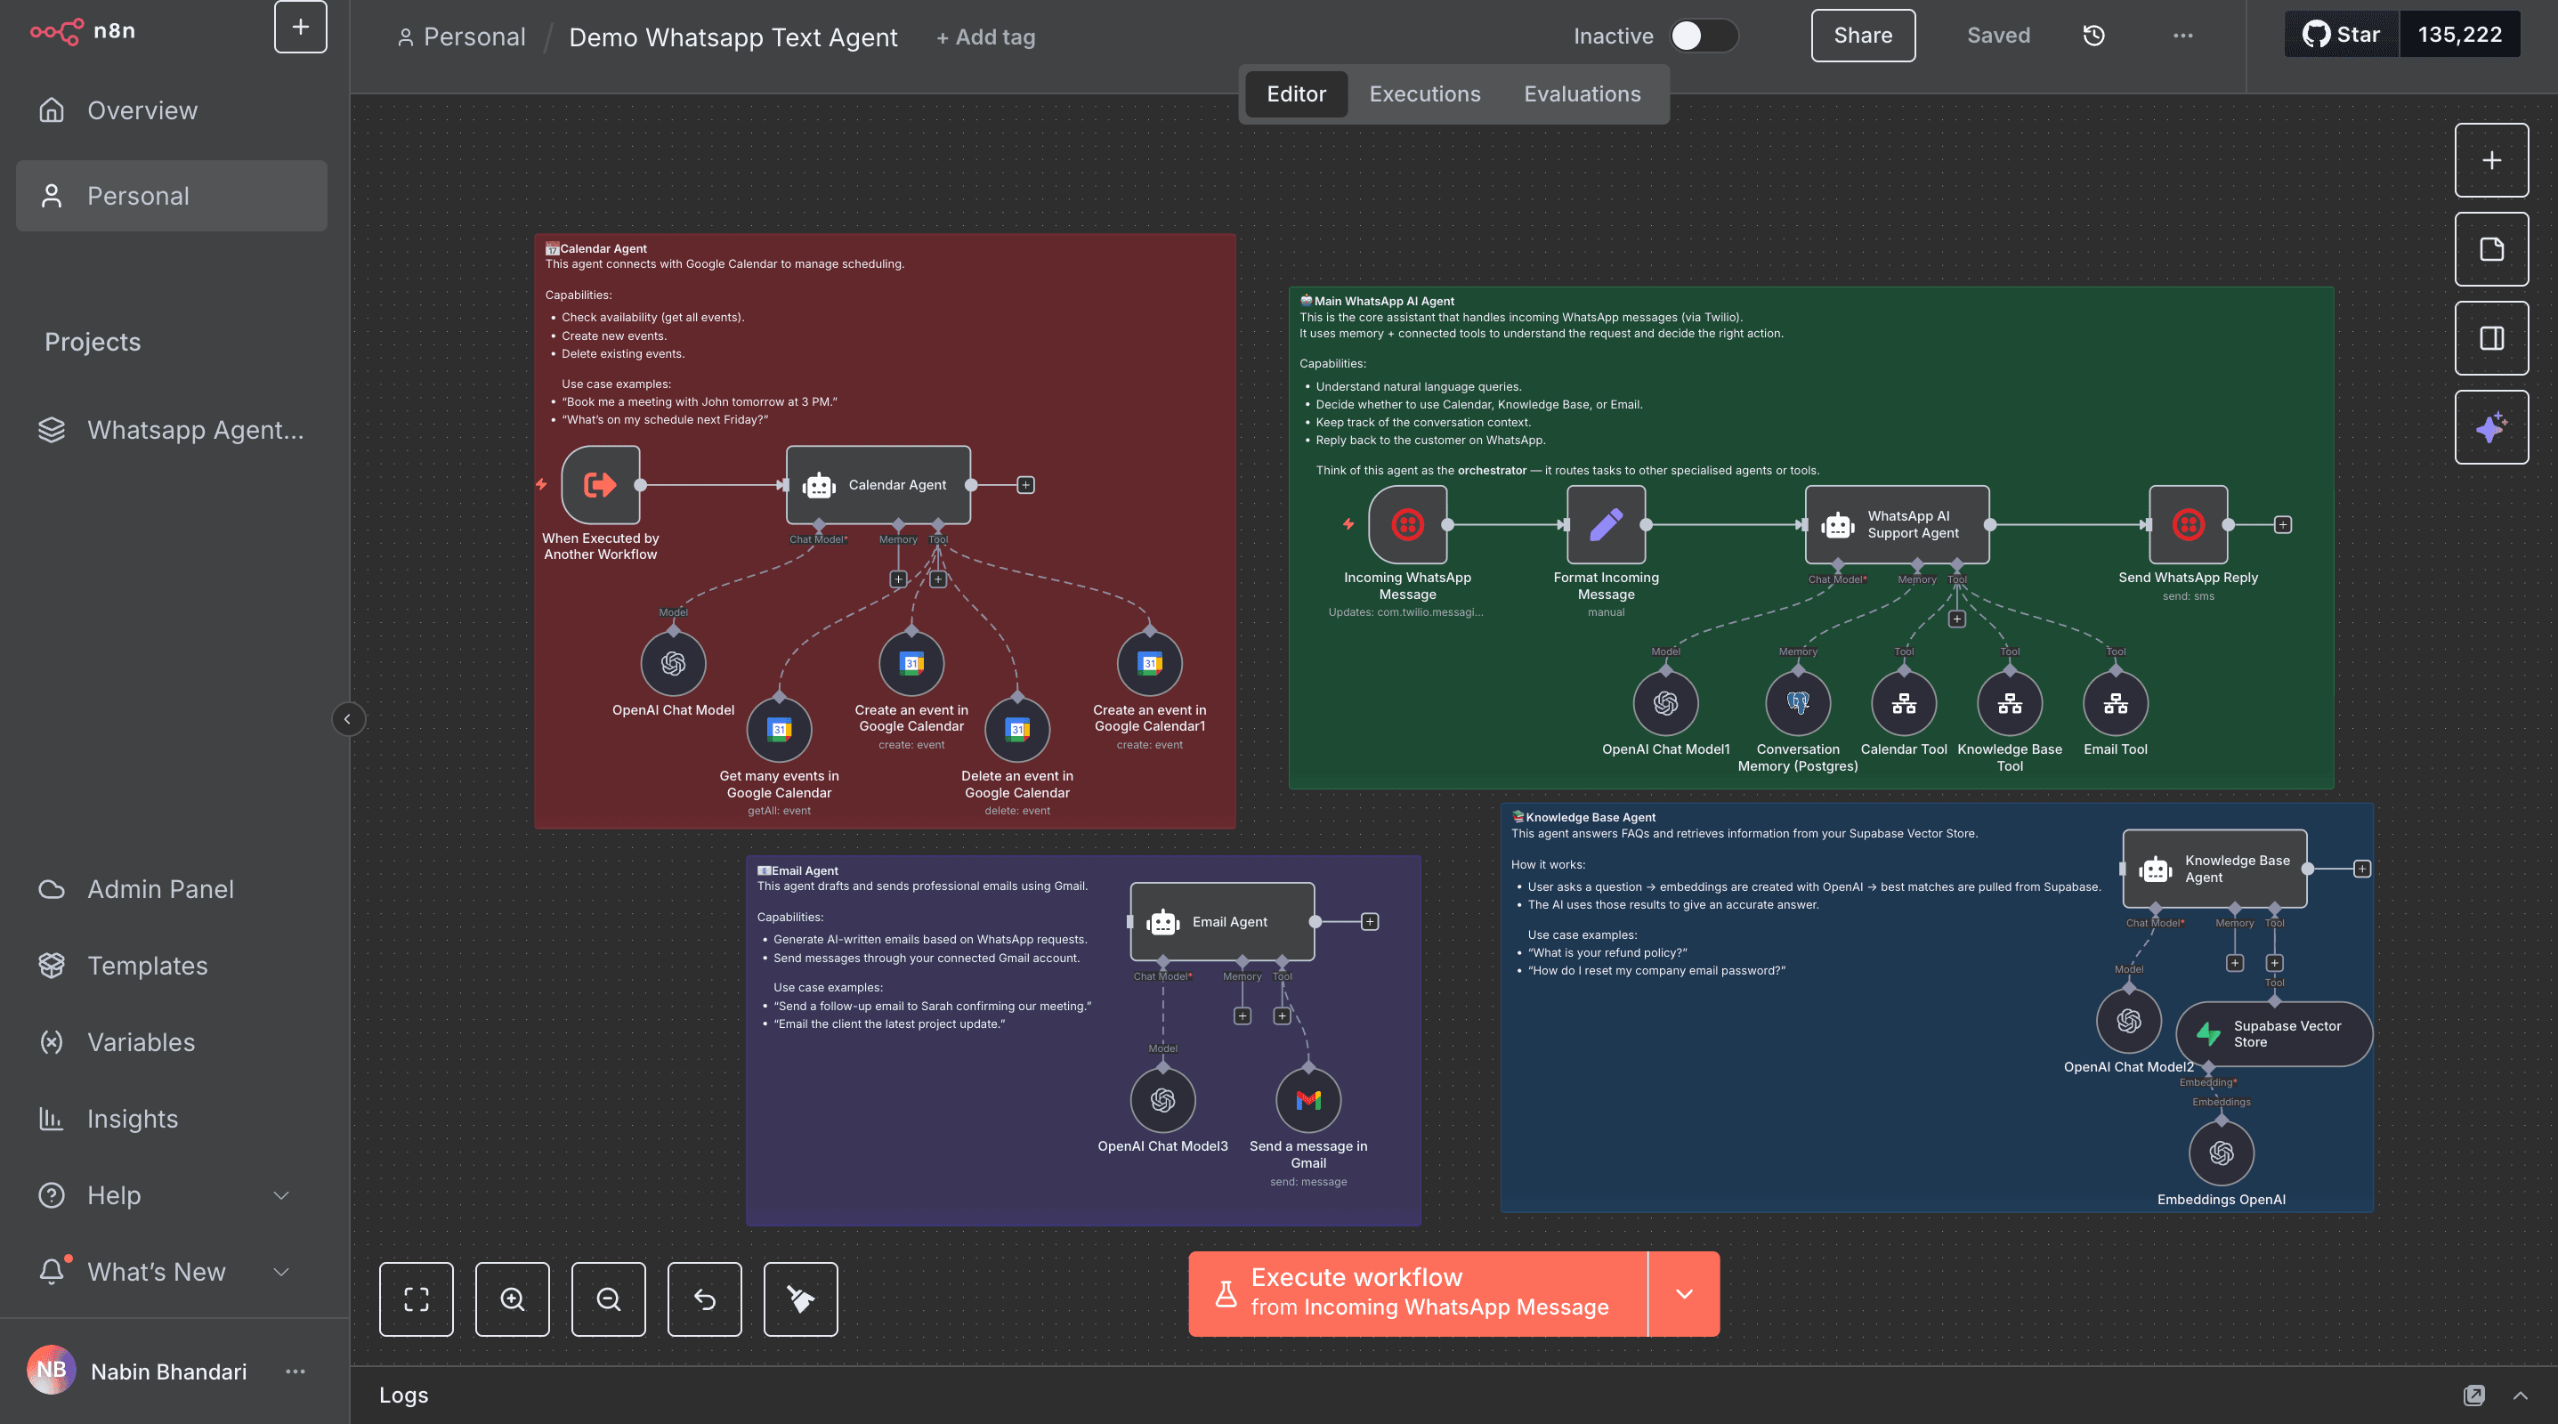
Task: Open the workflow more options menu
Action: (x=2182, y=36)
